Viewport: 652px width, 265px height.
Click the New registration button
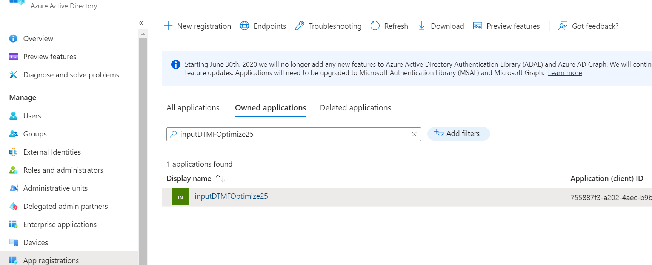[x=197, y=26]
